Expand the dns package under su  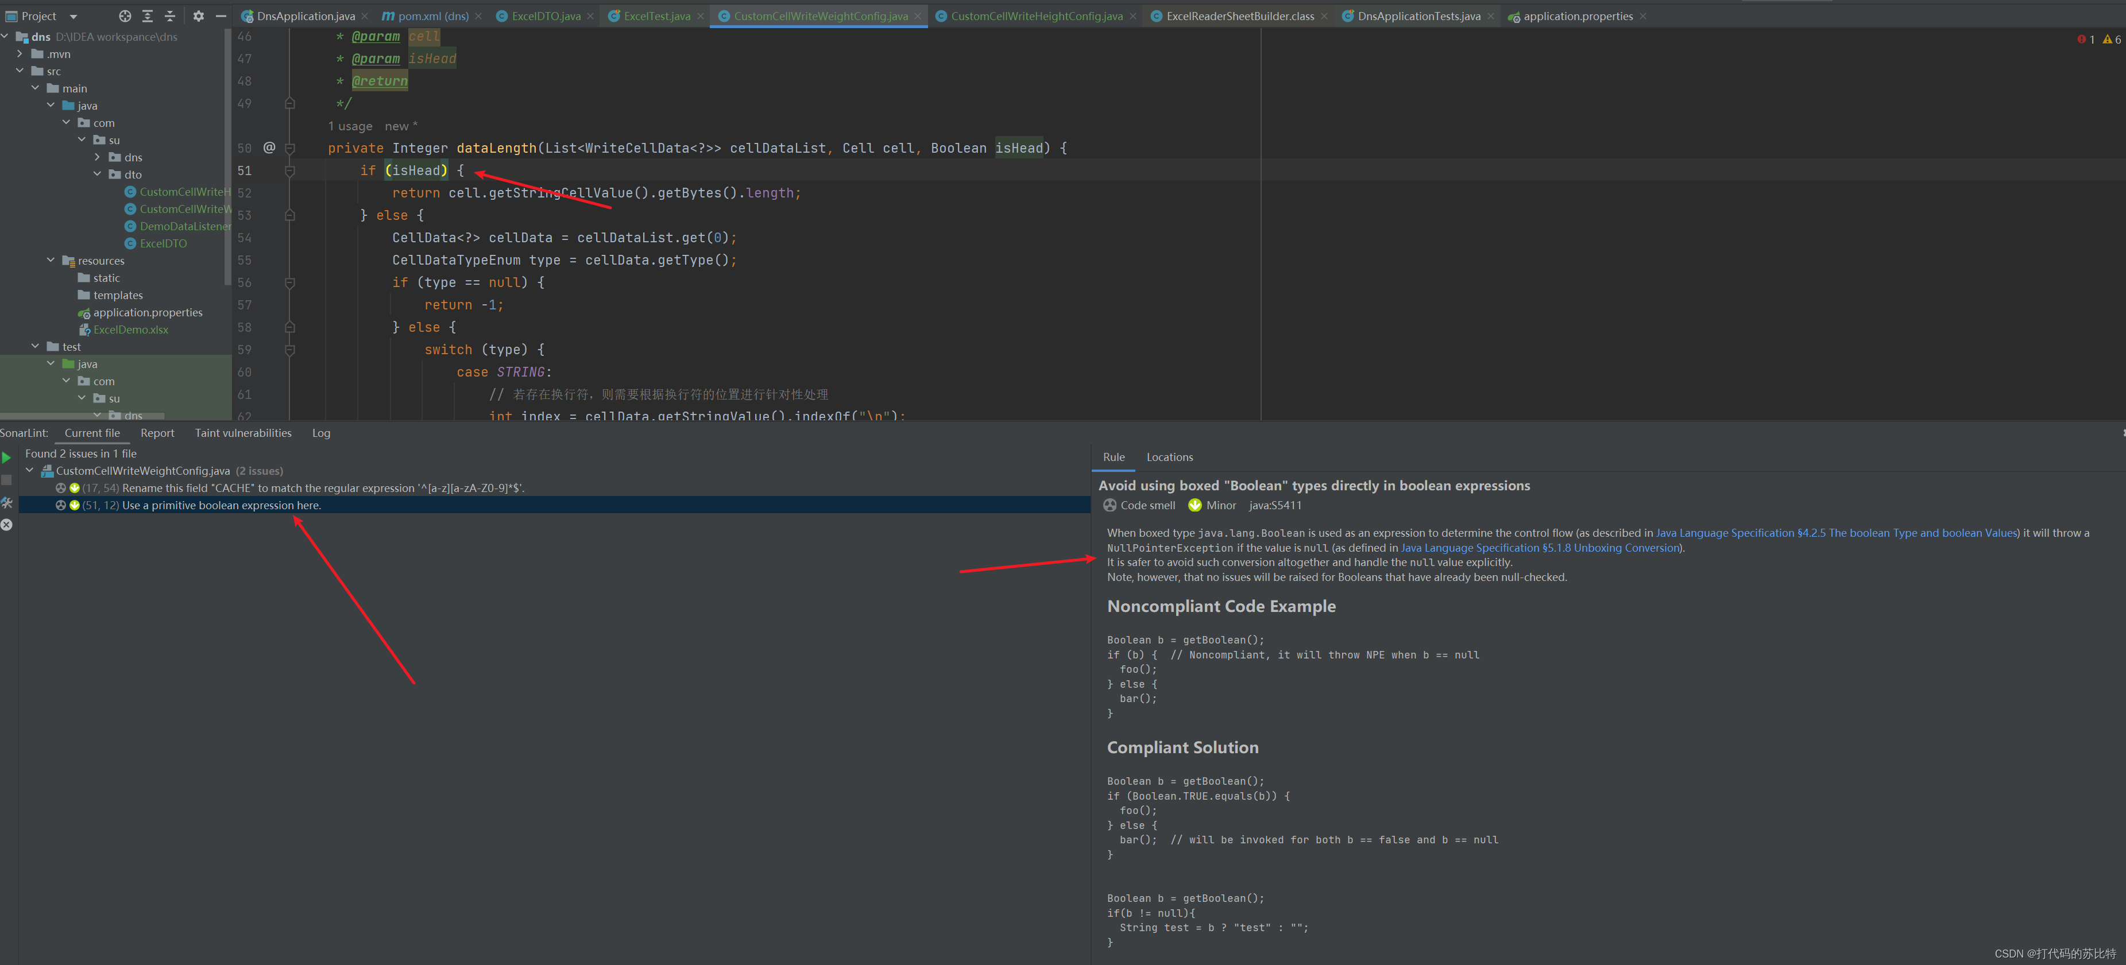tap(98, 157)
